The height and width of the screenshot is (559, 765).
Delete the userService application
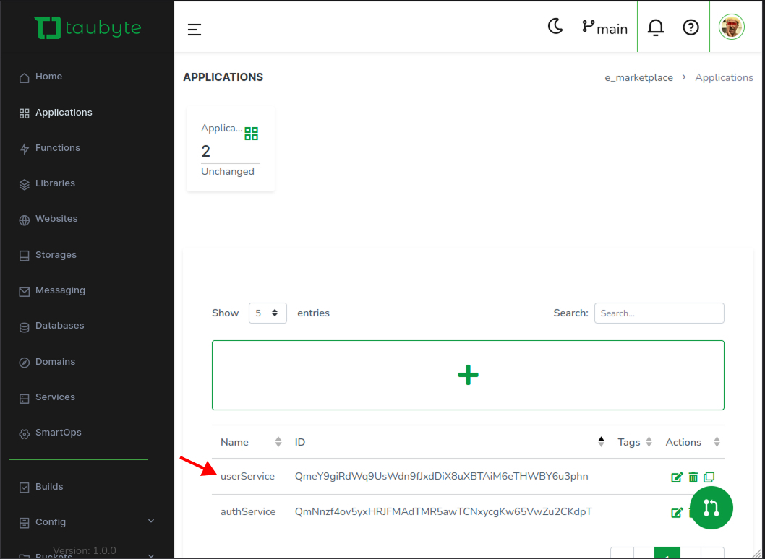click(693, 477)
